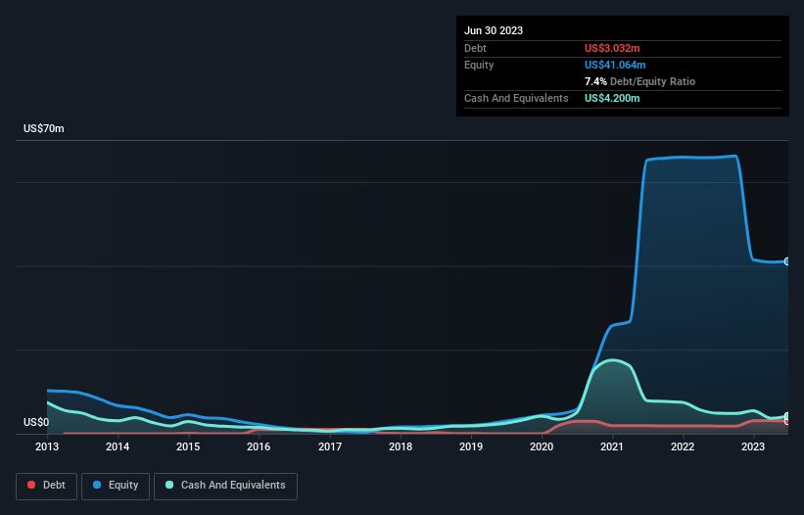Click the 2023 x-axis label
This screenshot has width=804, height=515.
[753, 446]
